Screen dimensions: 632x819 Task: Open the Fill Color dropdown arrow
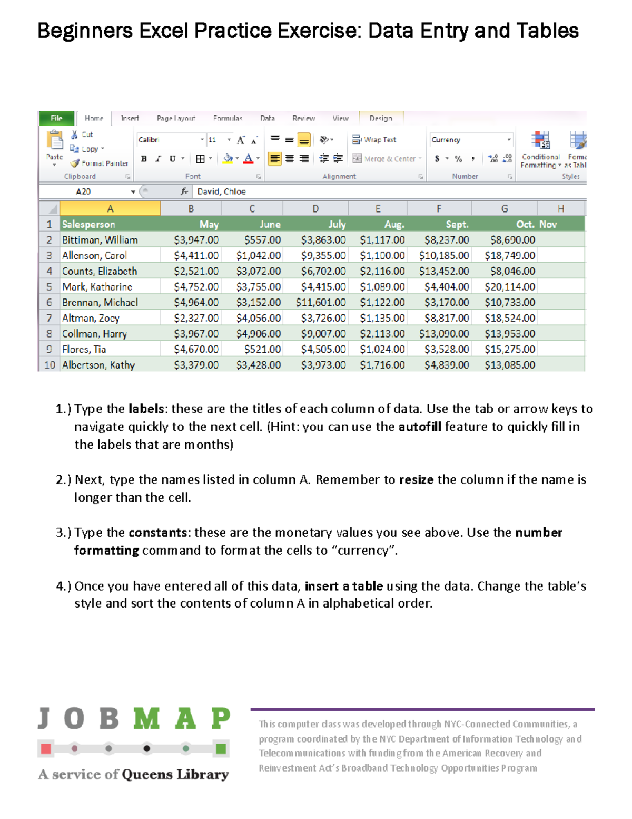pos(238,158)
